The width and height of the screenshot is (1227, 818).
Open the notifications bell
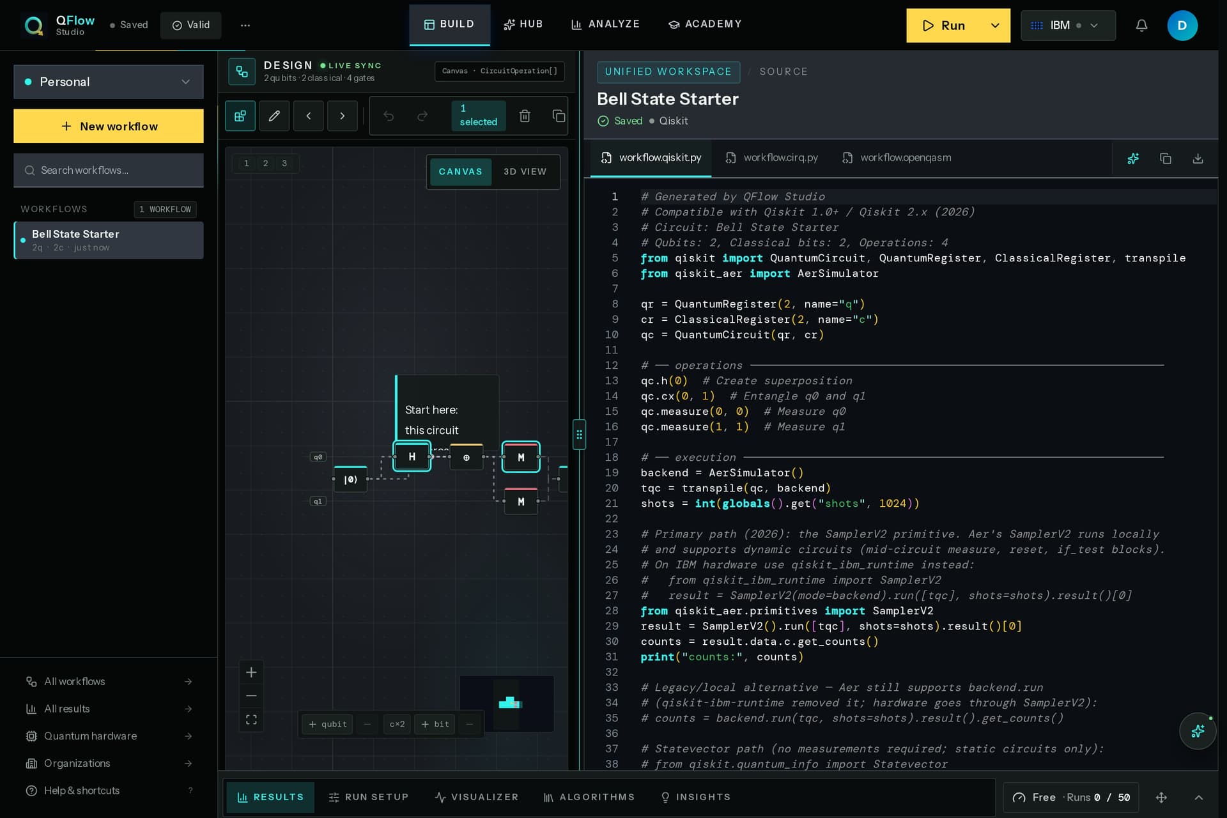1141,26
